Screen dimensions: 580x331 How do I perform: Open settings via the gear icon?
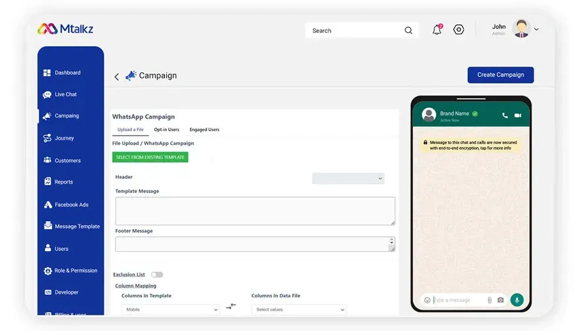point(459,30)
